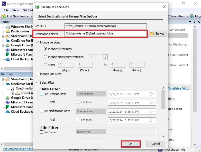Click the Kernel Migrator app logo
This screenshot has width=201, height=152.
click(x=4, y=4)
